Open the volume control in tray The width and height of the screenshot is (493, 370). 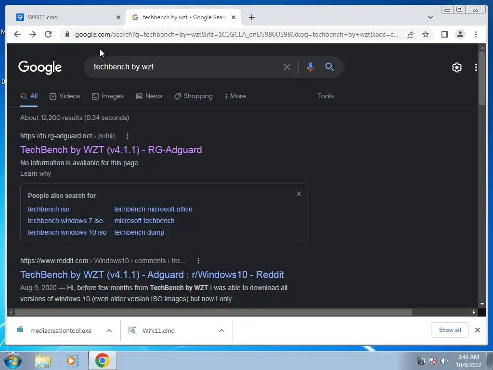pyautogui.click(x=444, y=361)
